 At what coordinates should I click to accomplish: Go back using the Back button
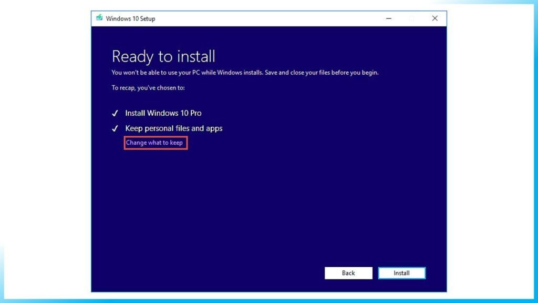click(x=348, y=272)
